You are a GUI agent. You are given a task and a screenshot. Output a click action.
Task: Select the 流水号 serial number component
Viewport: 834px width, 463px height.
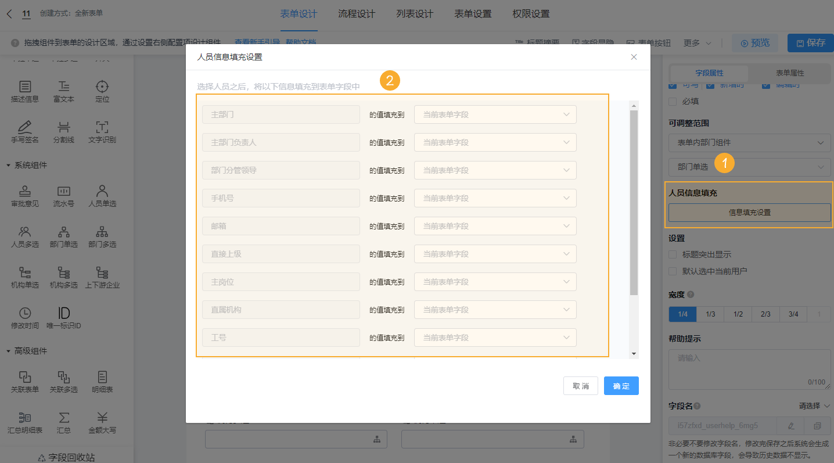click(x=63, y=195)
